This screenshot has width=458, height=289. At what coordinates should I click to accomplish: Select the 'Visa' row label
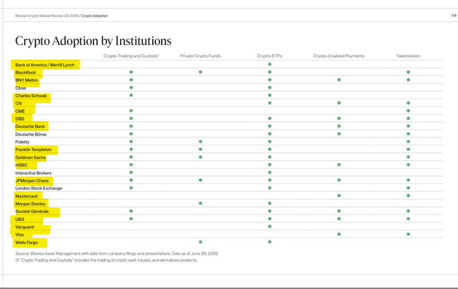pos(20,234)
